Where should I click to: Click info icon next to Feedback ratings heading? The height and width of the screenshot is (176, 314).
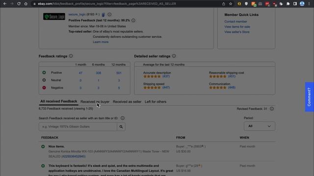pos(71,56)
